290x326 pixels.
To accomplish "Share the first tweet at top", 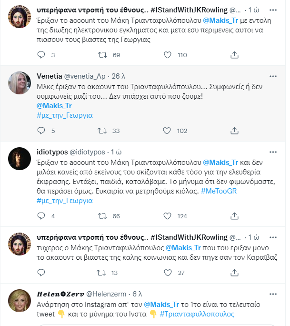I will pyautogui.click(x=234, y=55).
